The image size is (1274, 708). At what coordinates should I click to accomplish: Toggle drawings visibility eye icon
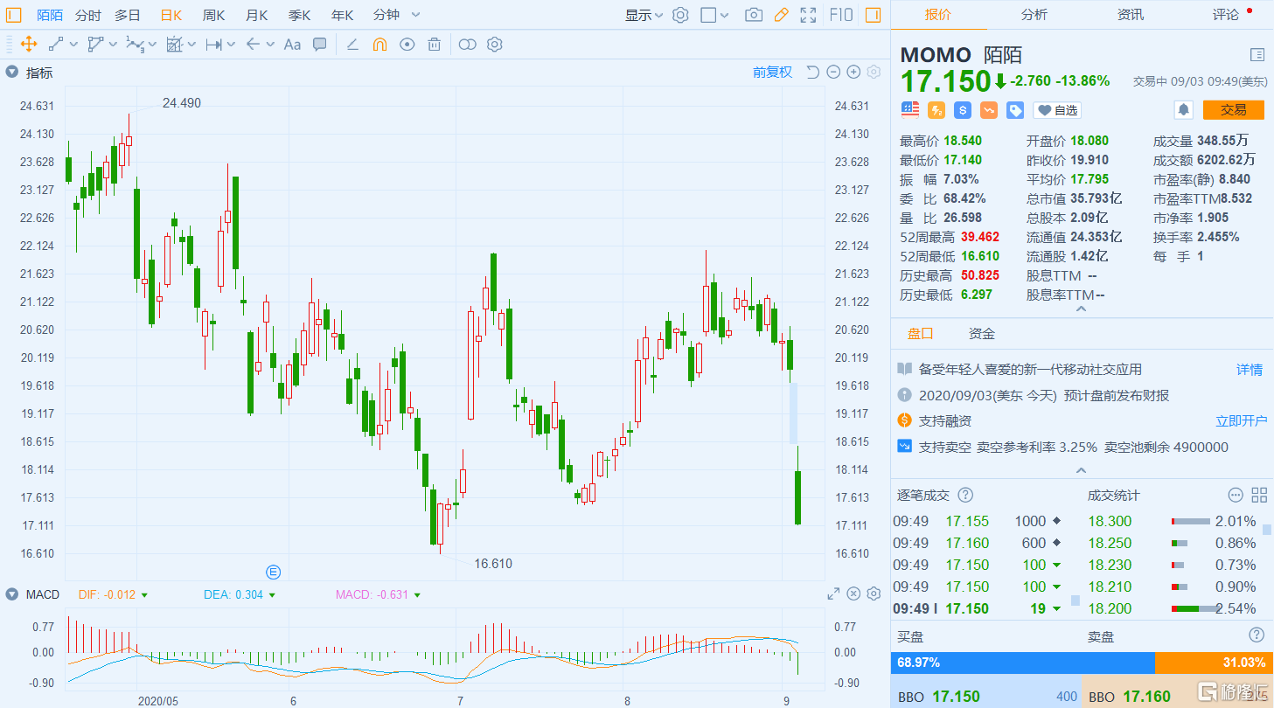point(407,44)
